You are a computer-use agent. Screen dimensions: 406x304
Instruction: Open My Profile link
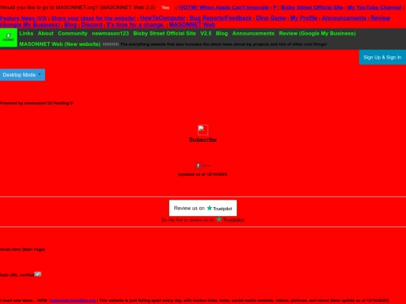point(304,18)
